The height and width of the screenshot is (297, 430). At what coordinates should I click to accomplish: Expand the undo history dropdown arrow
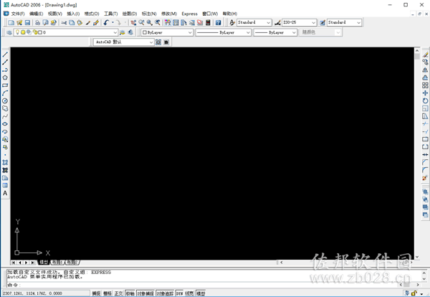(113, 22)
